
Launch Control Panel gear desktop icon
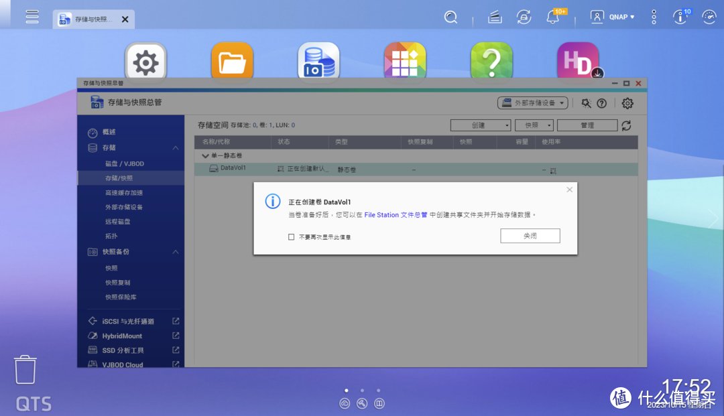(145, 62)
